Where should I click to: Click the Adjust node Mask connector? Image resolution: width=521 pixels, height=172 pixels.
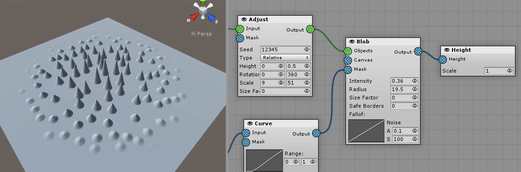(240, 38)
